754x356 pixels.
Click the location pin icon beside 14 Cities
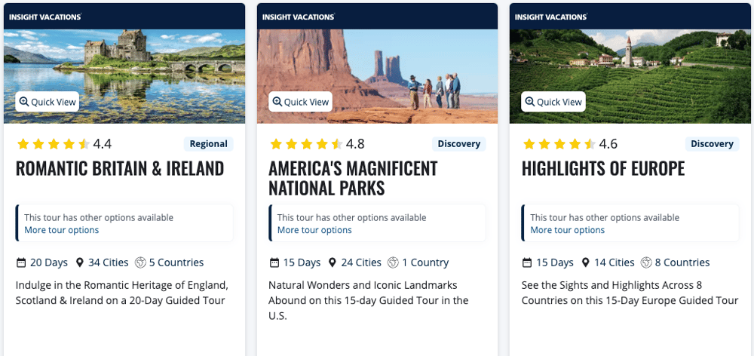[x=586, y=262]
